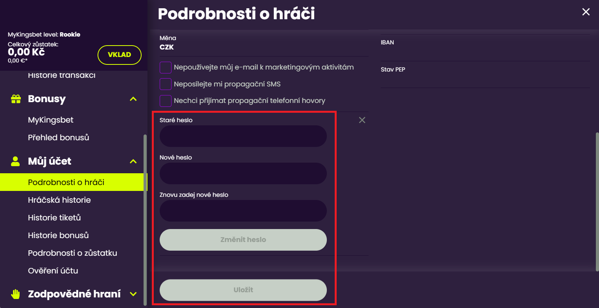Click the Bonusy gift icon

pos(16,99)
